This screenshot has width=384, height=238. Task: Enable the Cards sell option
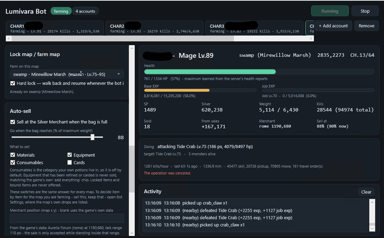click(x=69, y=162)
